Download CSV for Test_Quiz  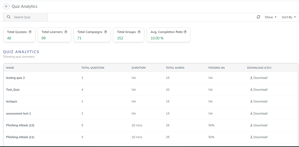[259, 90]
